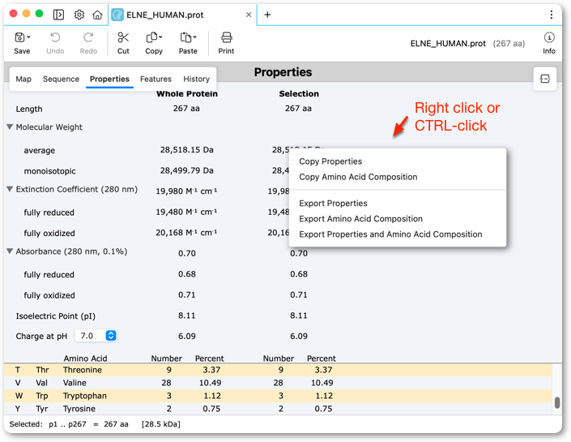Collapse the Absorbance (280 nm) section
The height and width of the screenshot is (442, 571).
coord(10,251)
